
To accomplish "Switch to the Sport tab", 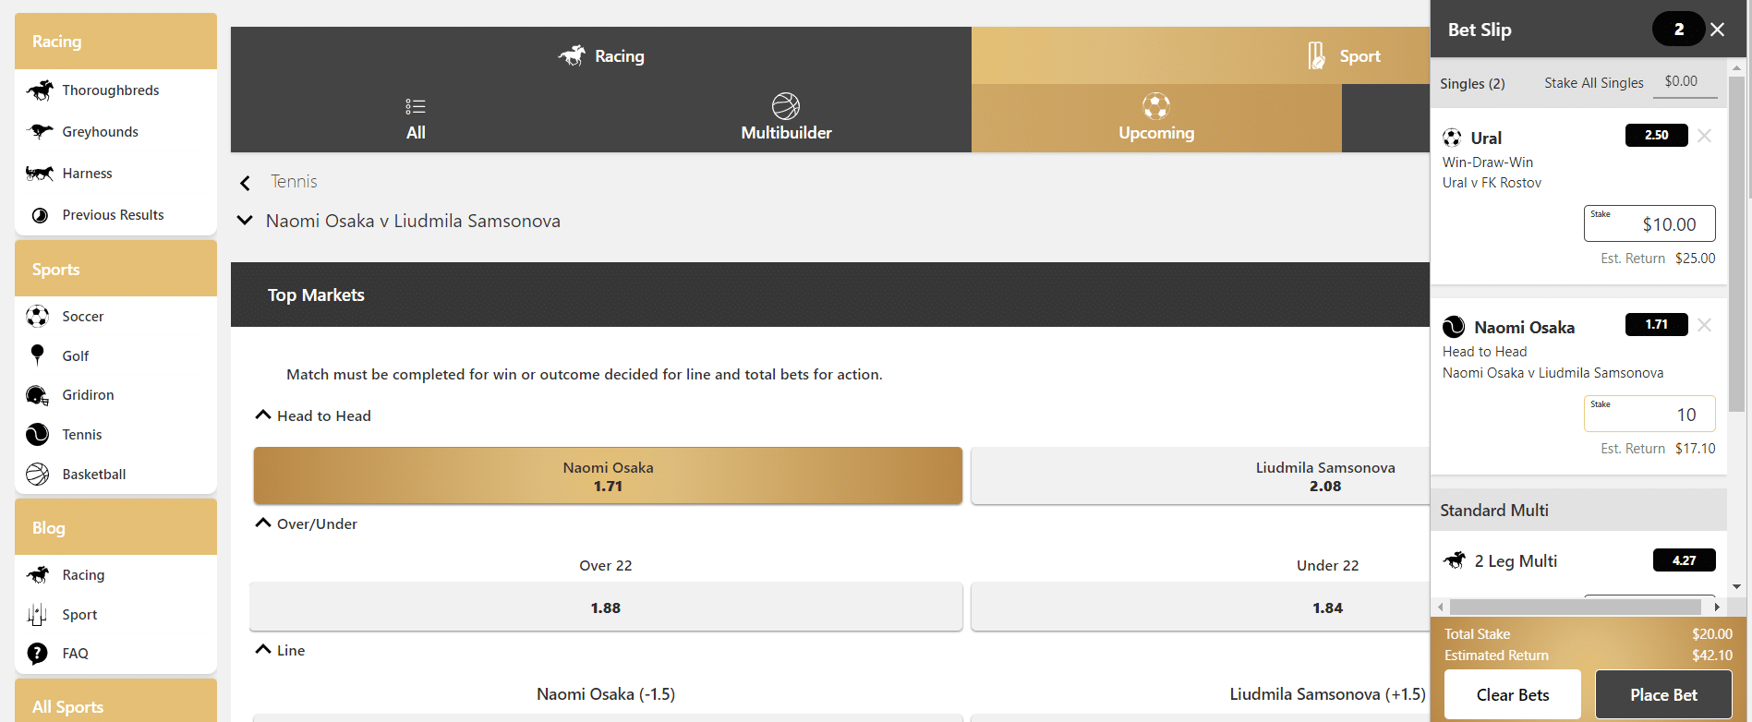I will click(x=1201, y=55).
